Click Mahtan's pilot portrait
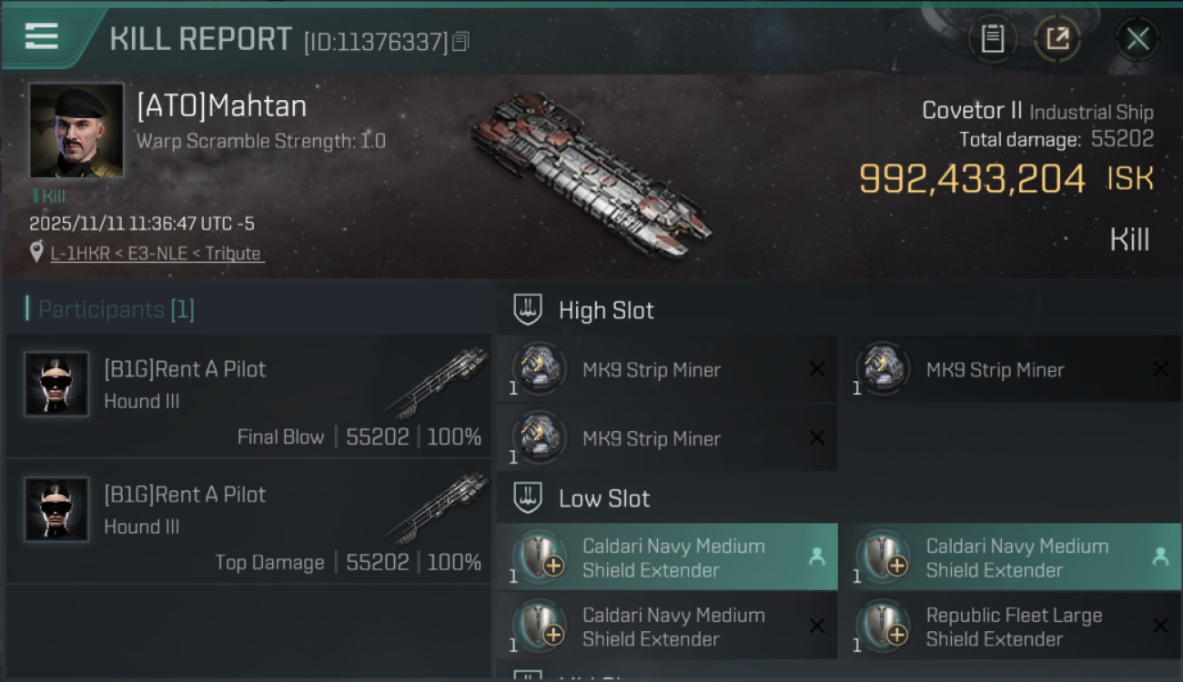 point(76,130)
